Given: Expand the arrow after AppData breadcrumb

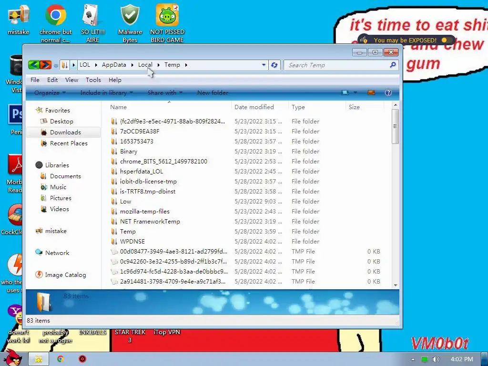Looking at the screenshot, I should (x=132, y=65).
